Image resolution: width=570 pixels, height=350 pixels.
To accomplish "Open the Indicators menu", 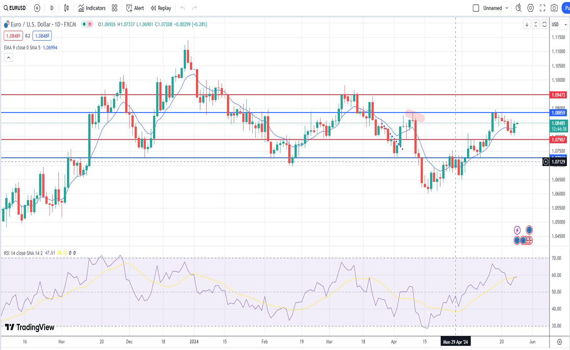I will point(92,8).
